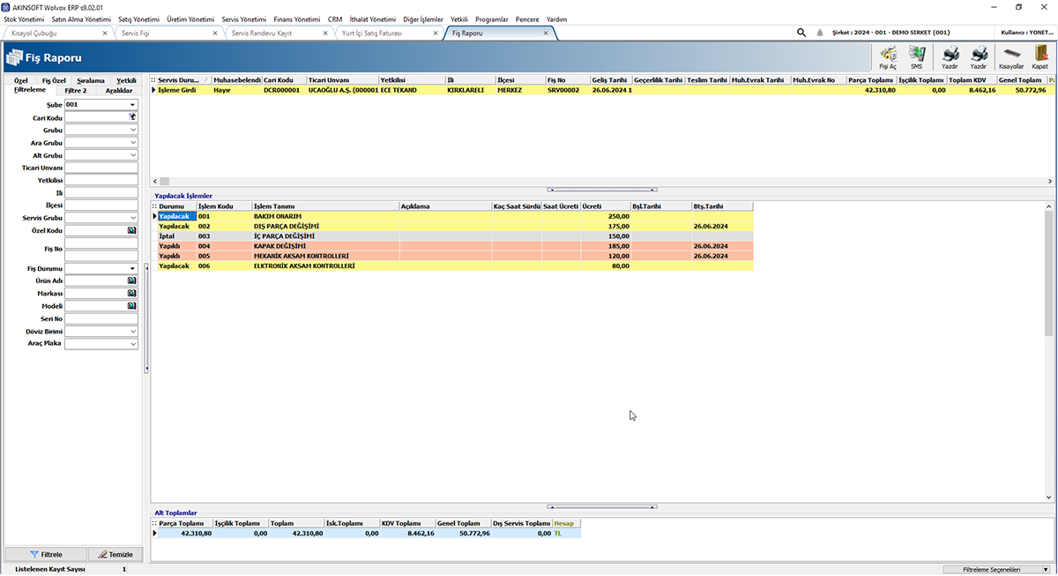Viewport: 1058px width, 576px height.
Task: Click the Temizle button
Action: [x=114, y=555]
